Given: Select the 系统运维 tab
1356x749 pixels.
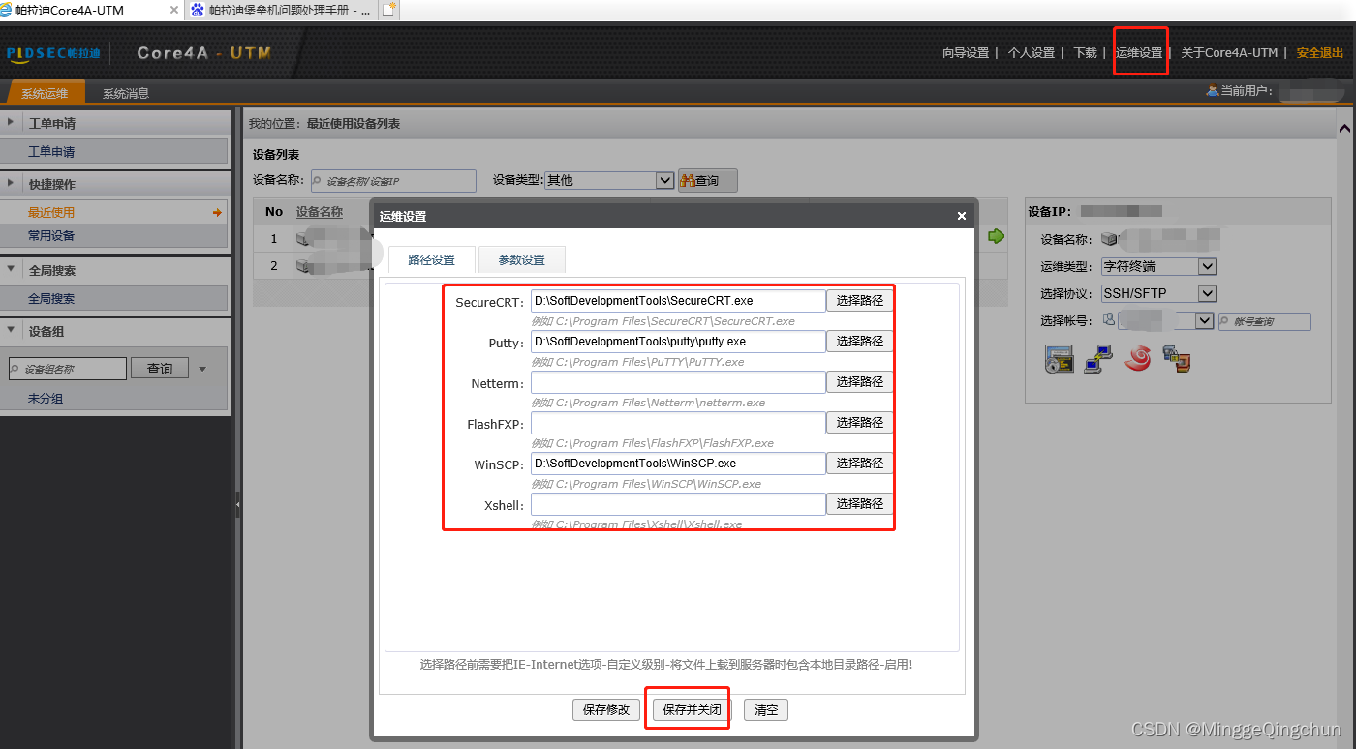Looking at the screenshot, I should (45, 94).
